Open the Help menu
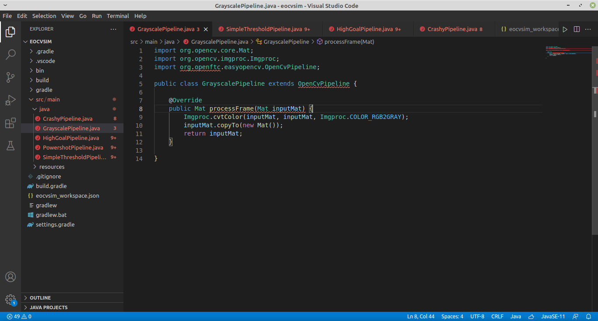Viewport: 598px width, 321px height. [141, 16]
